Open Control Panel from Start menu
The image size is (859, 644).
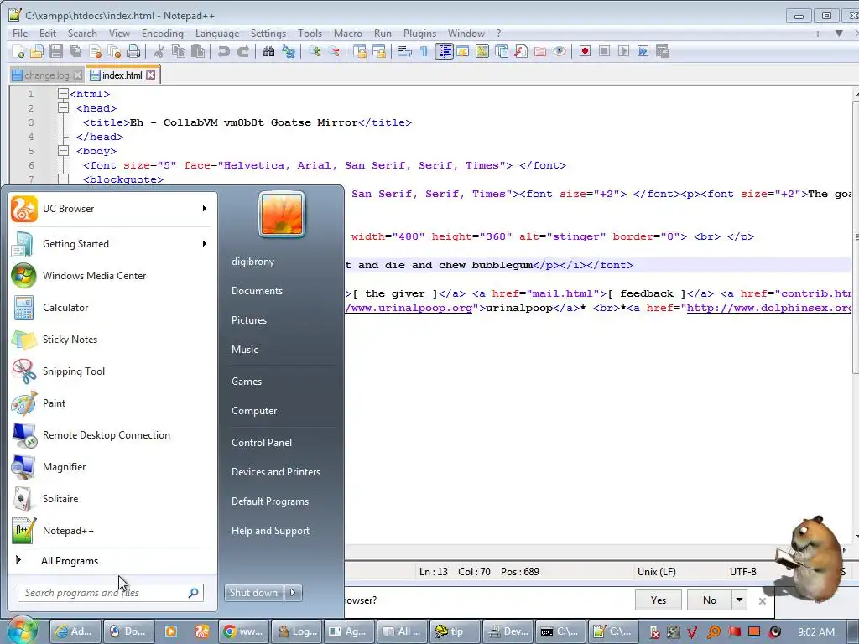tap(262, 443)
